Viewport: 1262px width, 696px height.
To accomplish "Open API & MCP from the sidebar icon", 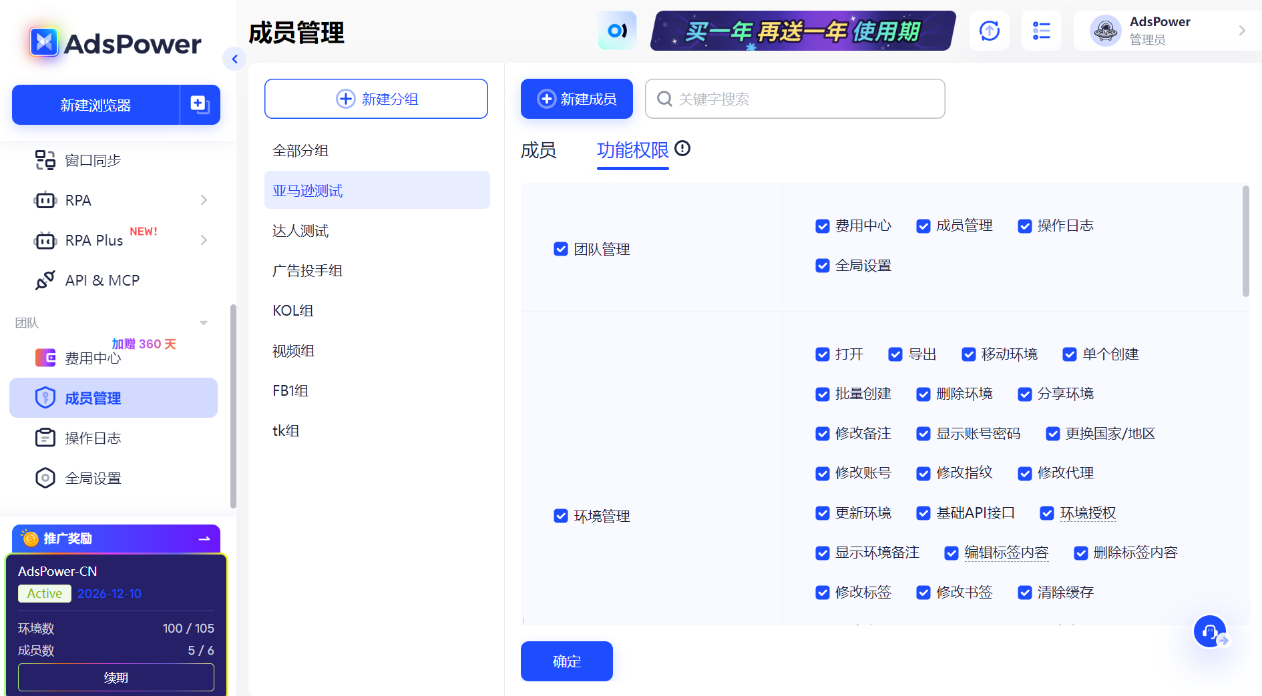I will pyautogui.click(x=45, y=280).
